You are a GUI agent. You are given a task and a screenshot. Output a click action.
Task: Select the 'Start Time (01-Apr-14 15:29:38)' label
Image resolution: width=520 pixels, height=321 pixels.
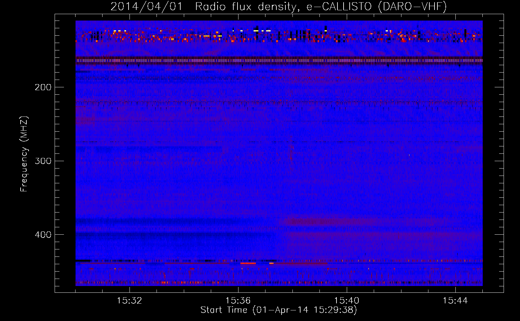[x=279, y=310]
